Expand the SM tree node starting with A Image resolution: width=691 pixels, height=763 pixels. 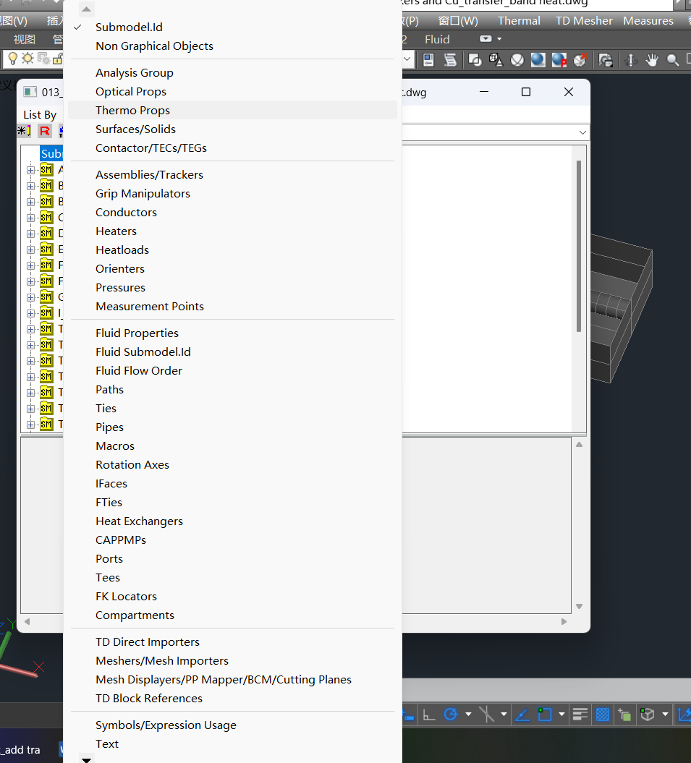pyautogui.click(x=30, y=170)
